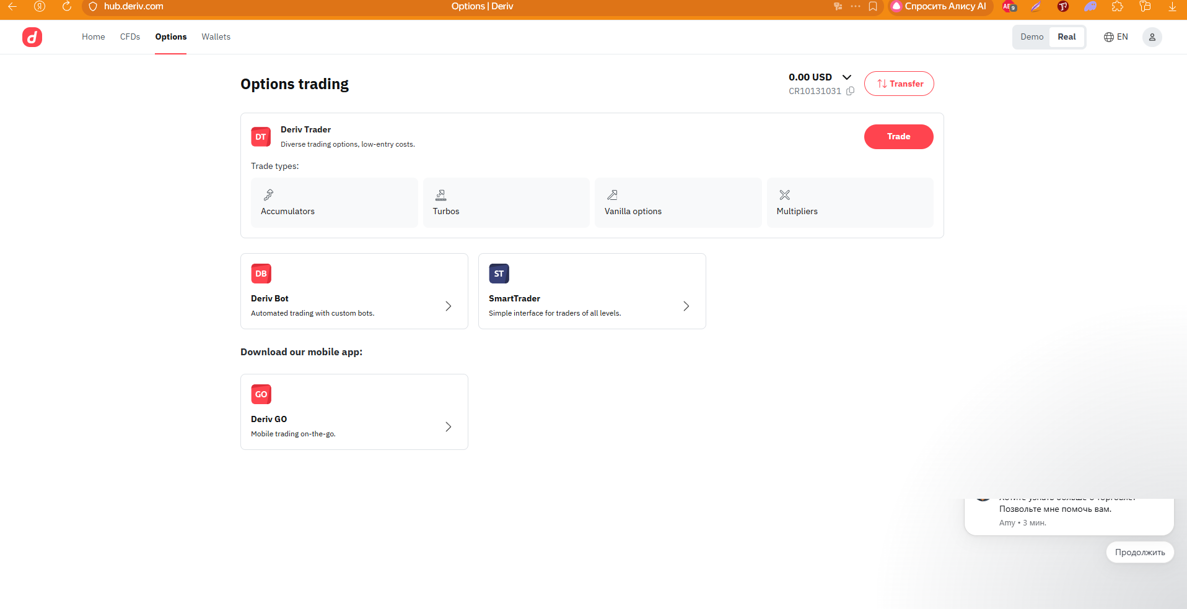Click SmartTrader title text

(514, 298)
